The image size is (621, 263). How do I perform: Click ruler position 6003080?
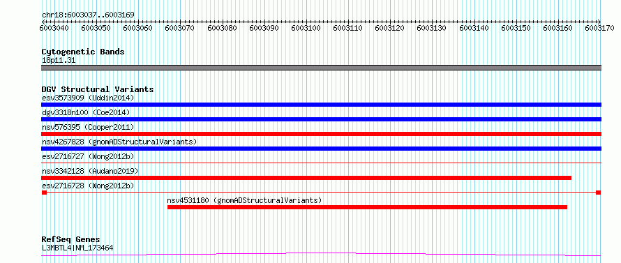(222, 28)
